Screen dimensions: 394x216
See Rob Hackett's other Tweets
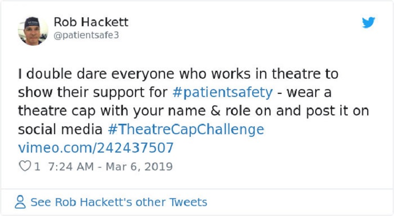tap(118, 202)
